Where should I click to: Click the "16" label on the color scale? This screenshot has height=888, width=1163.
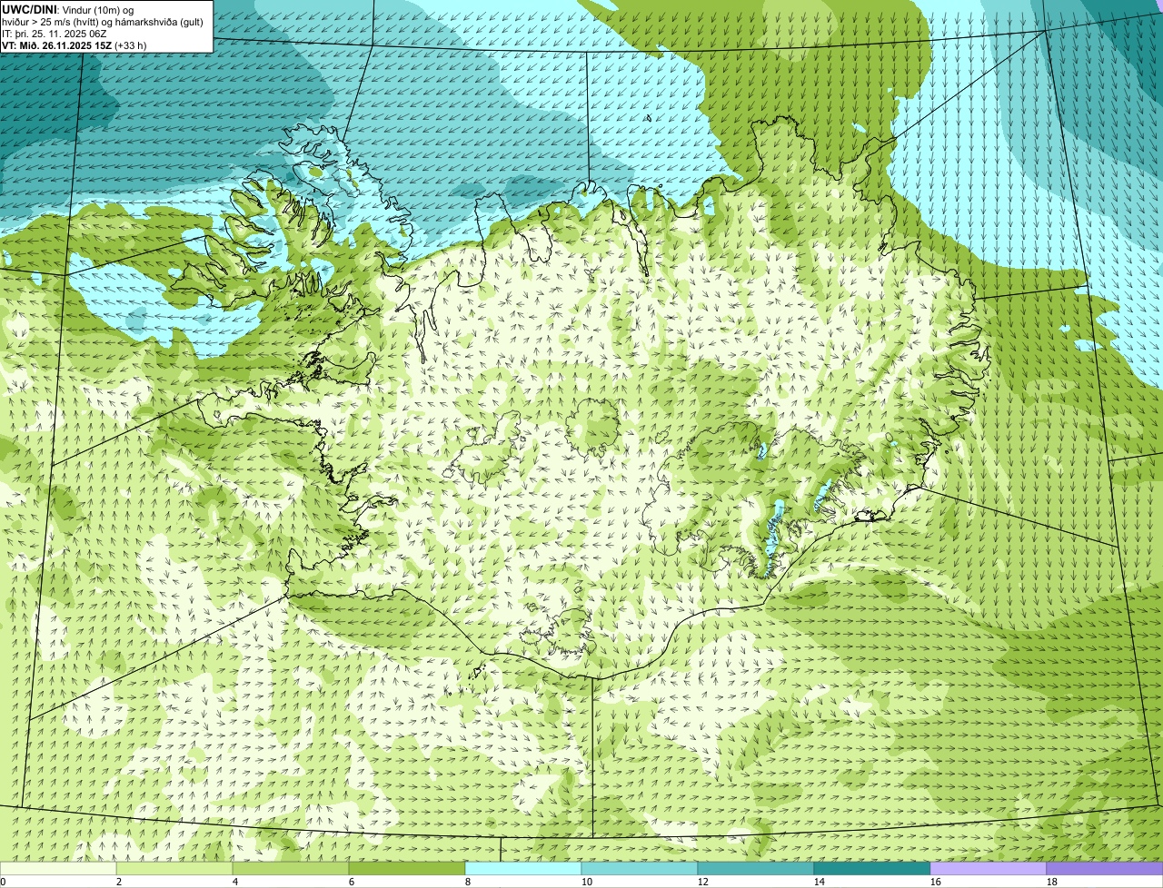tap(936, 882)
